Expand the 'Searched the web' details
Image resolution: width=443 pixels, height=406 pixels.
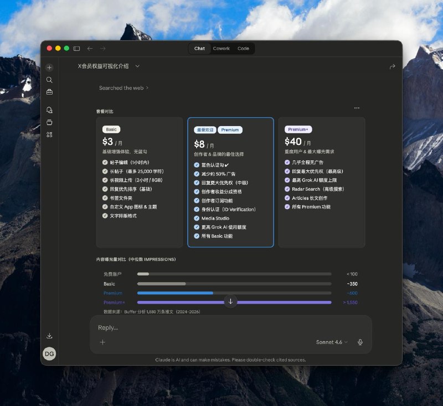123,88
